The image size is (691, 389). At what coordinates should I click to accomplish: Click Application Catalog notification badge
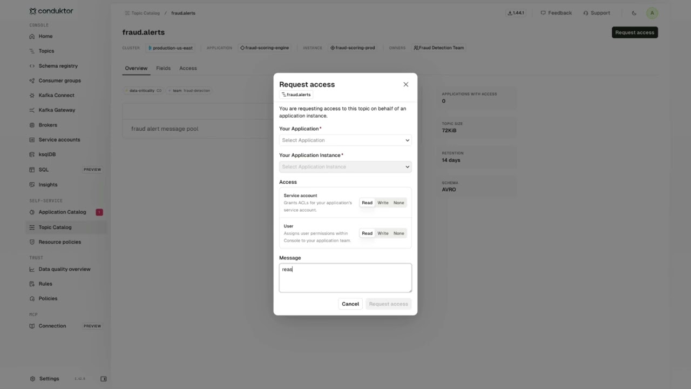pos(99,212)
